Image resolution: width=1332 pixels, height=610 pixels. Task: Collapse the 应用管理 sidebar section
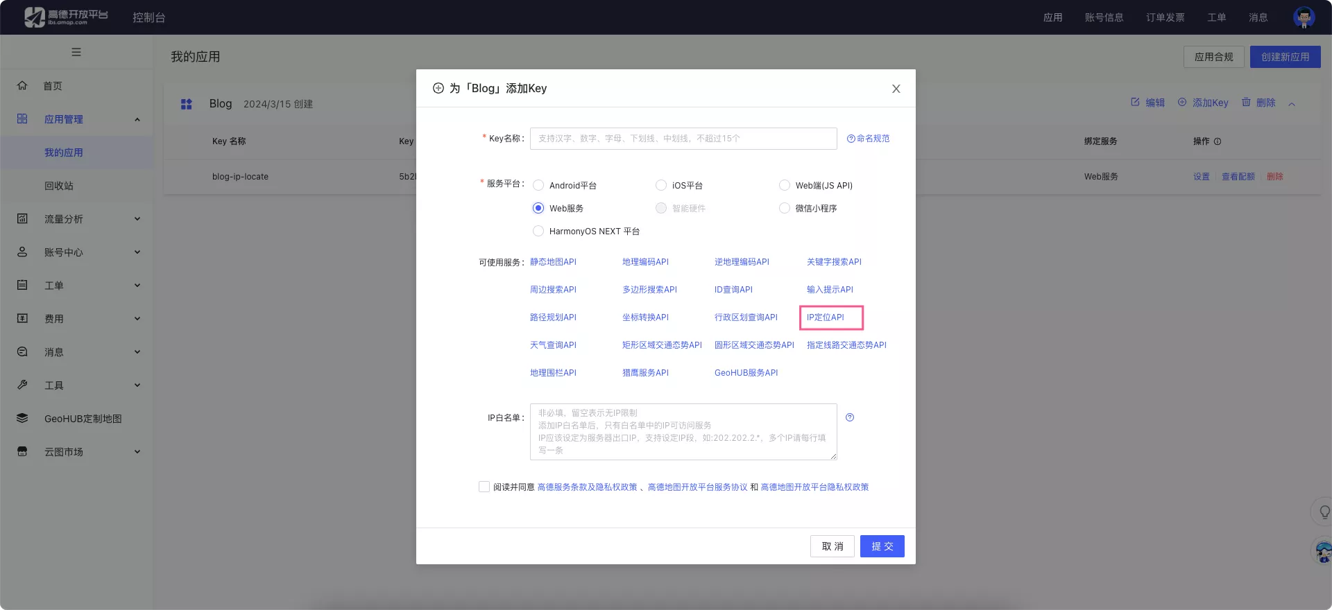click(x=137, y=119)
